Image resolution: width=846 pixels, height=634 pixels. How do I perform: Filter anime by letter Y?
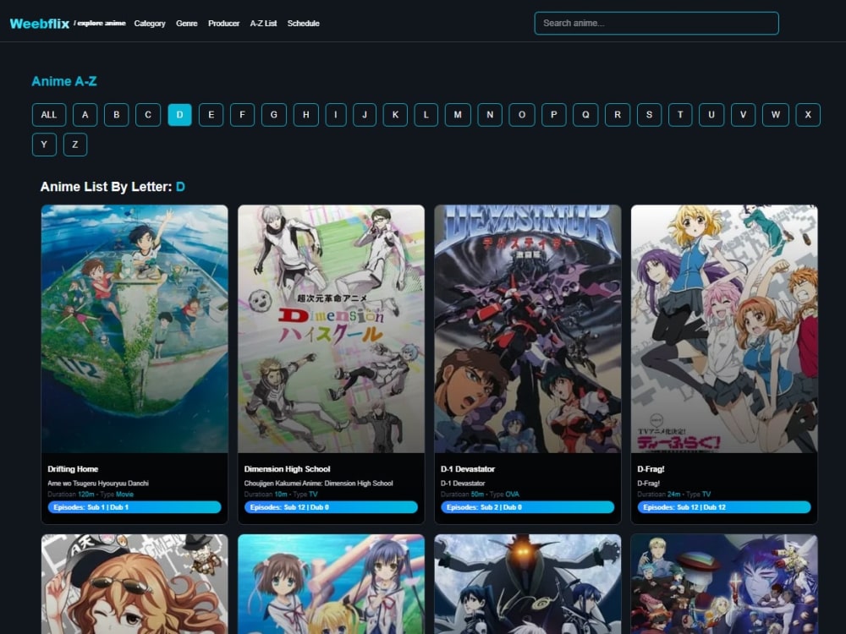click(x=44, y=145)
